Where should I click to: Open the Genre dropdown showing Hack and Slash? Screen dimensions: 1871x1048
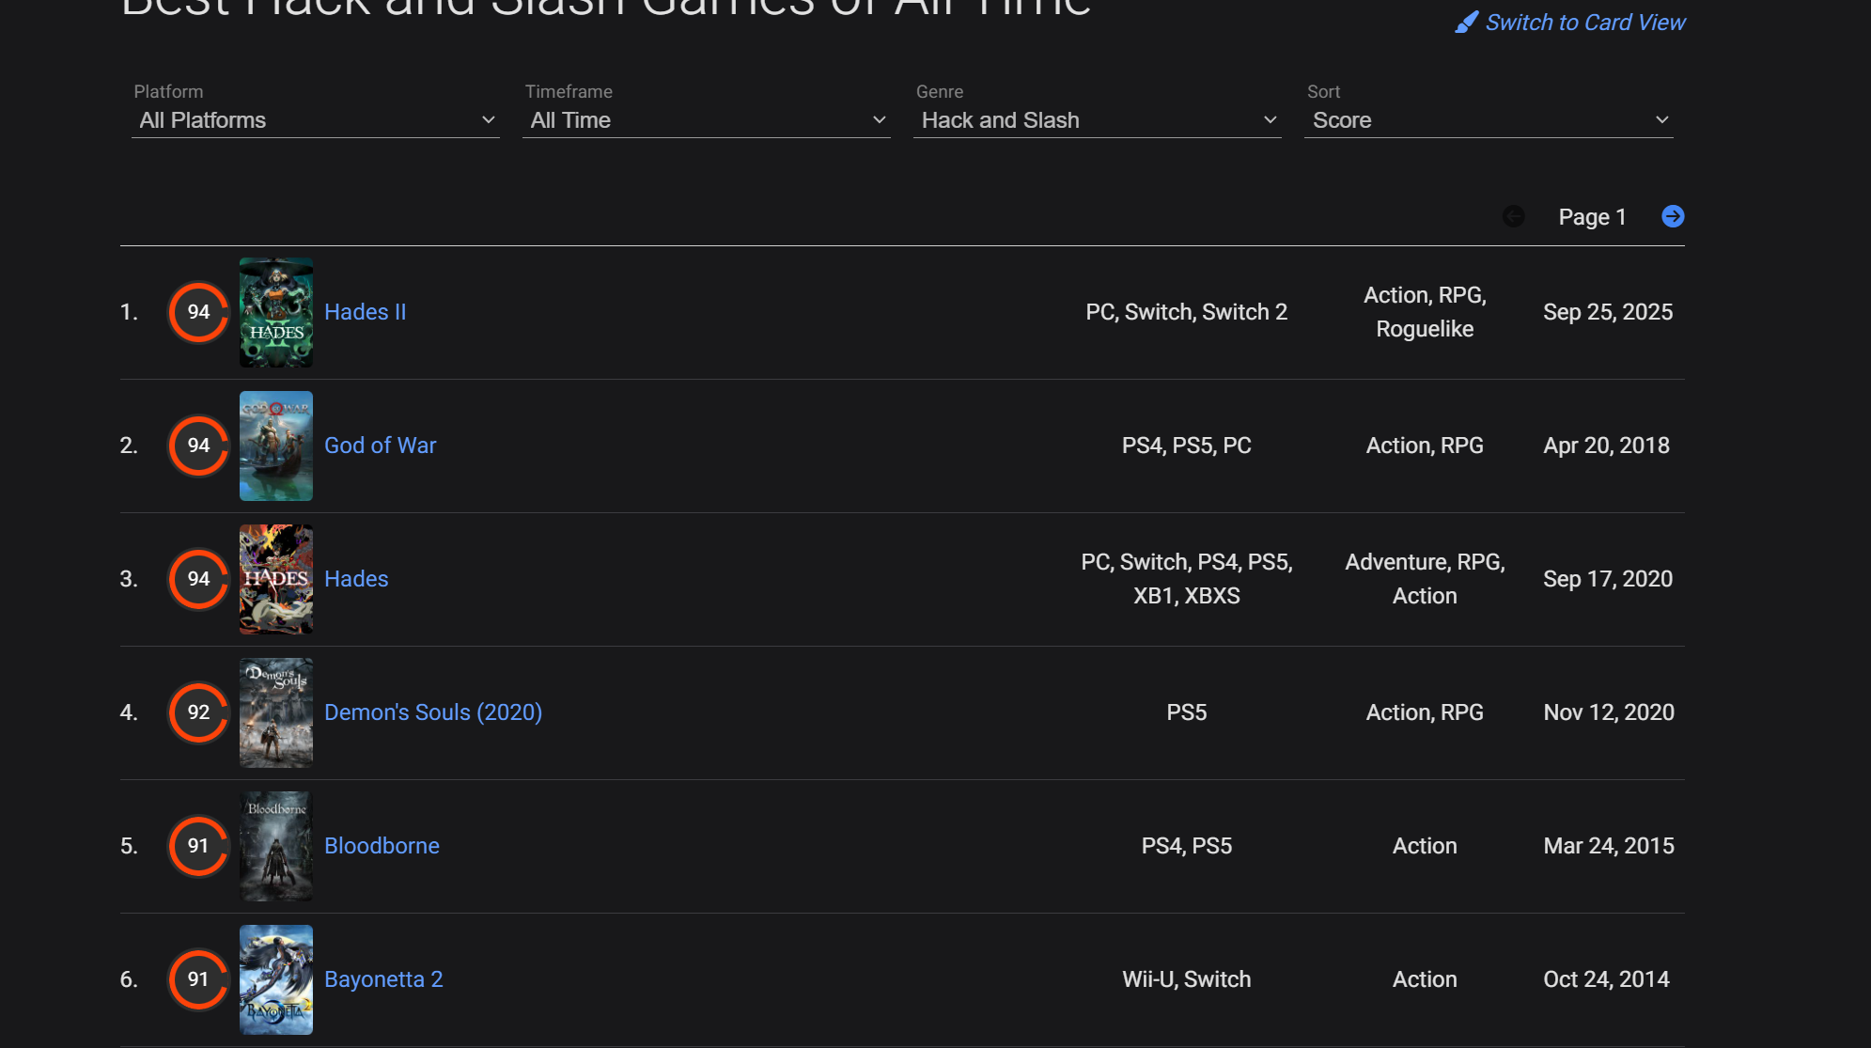(1098, 120)
